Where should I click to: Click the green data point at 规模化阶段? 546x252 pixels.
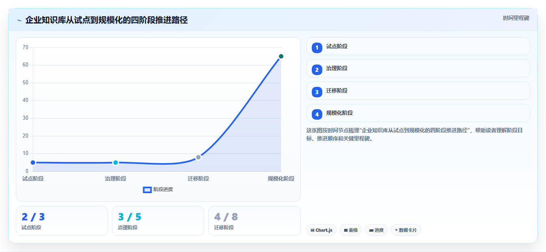(x=281, y=56)
